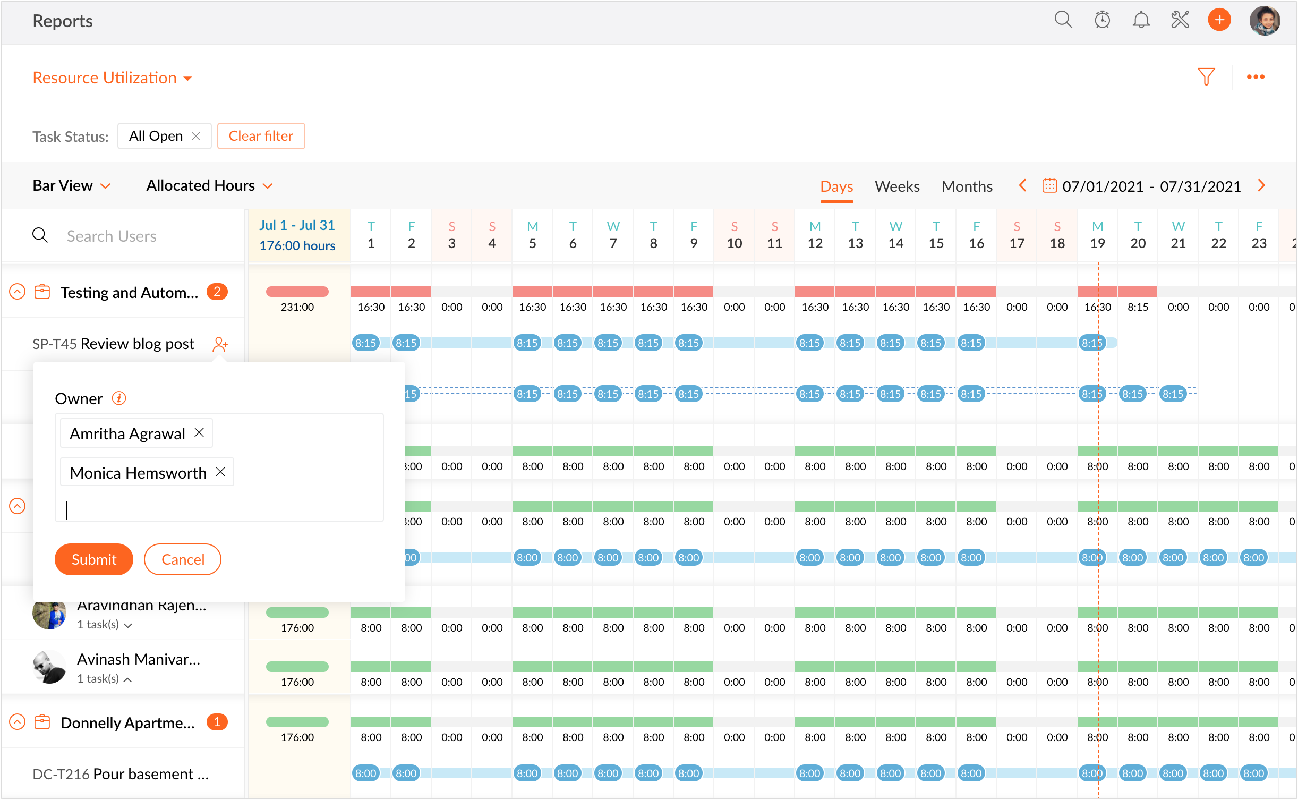Open the three-dot more options menu
The image size is (1298, 800).
(1256, 77)
